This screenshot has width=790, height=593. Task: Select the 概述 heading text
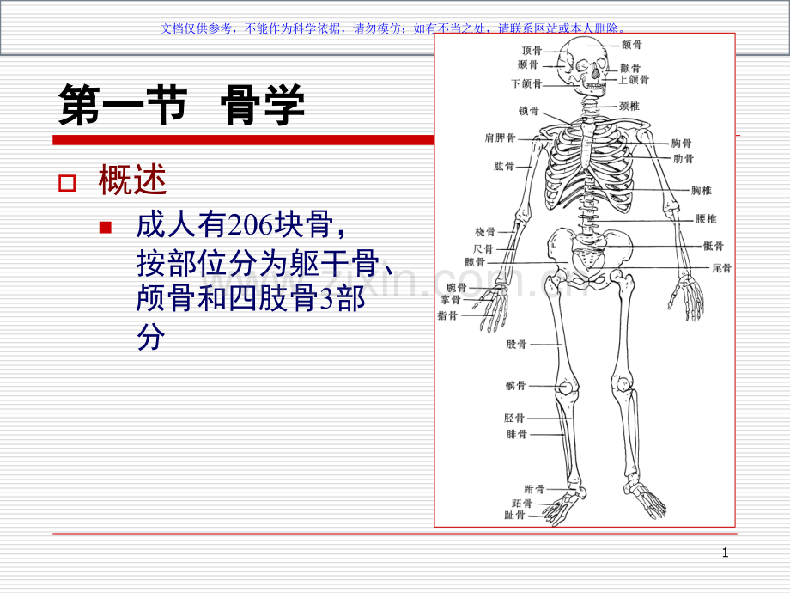tap(132, 180)
